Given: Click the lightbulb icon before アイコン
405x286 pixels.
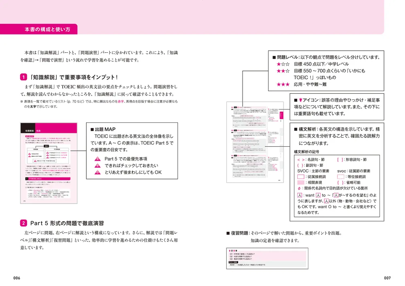Looking at the screenshot, I should [301, 100].
